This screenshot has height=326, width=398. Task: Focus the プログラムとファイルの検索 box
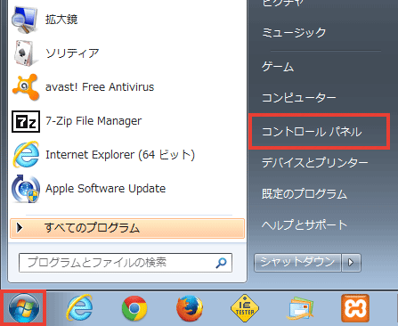pyautogui.click(x=126, y=263)
